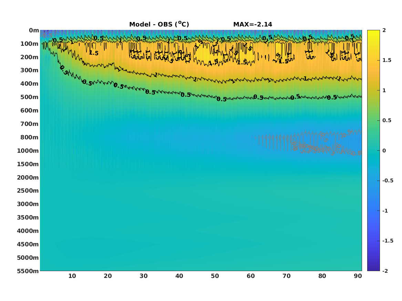Click the "5000m" depth axis label
The height and width of the screenshot is (301, 402).
(28, 258)
